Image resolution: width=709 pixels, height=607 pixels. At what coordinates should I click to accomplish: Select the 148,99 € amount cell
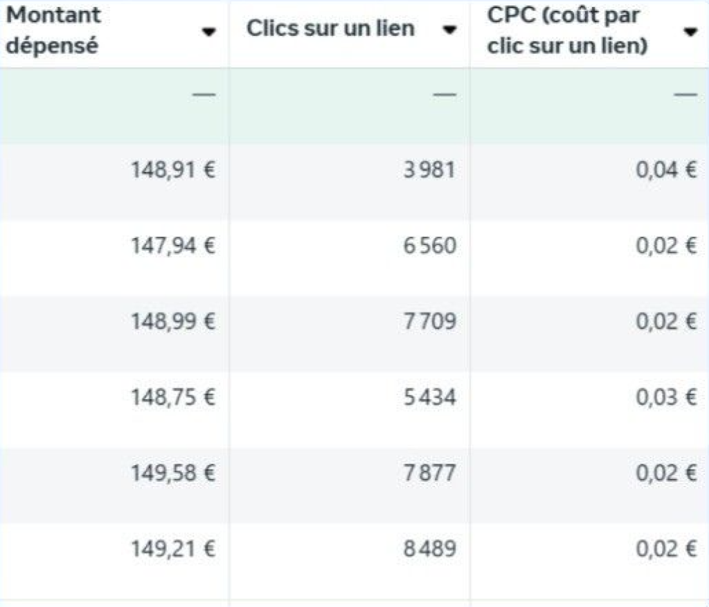[173, 322]
